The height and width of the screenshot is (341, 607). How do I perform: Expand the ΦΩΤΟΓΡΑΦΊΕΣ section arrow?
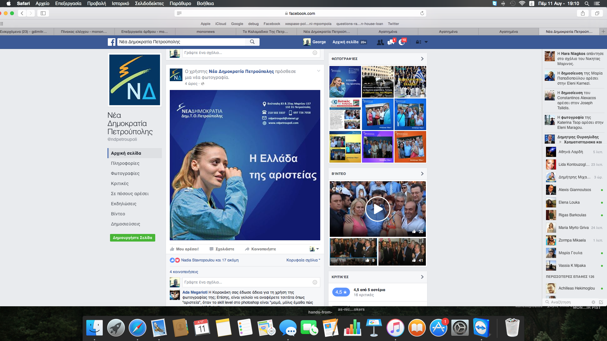[422, 59]
